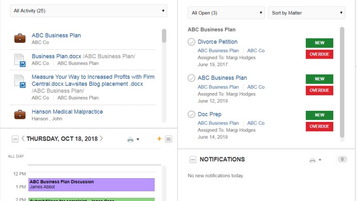Collapse the Notifications panel
The height and width of the screenshot is (201, 357).
tap(192, 160)
